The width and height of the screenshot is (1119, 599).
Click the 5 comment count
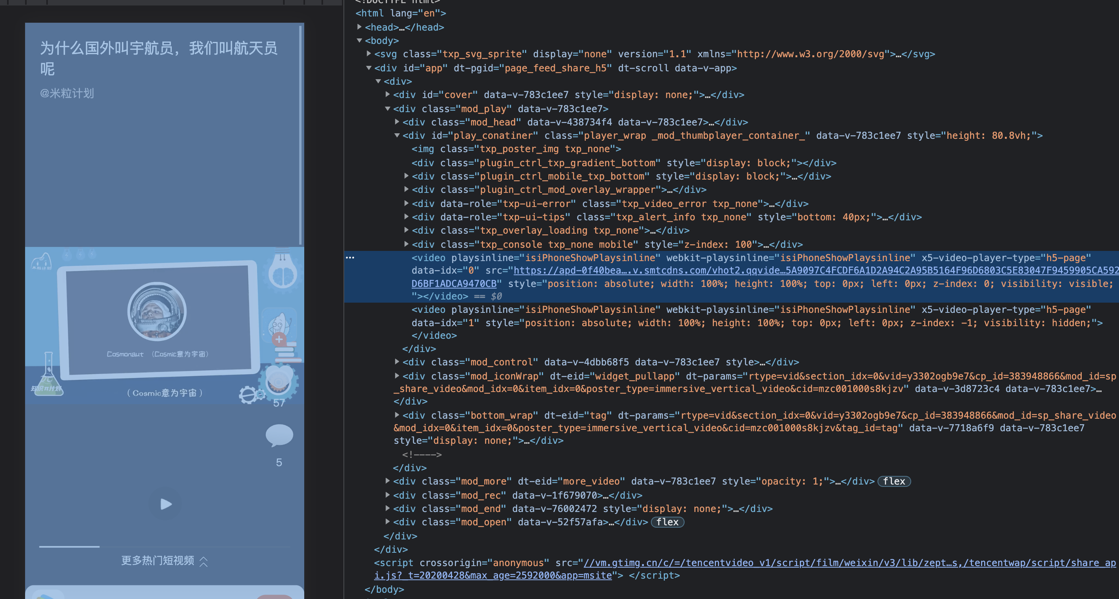click(x=279, y=463)
